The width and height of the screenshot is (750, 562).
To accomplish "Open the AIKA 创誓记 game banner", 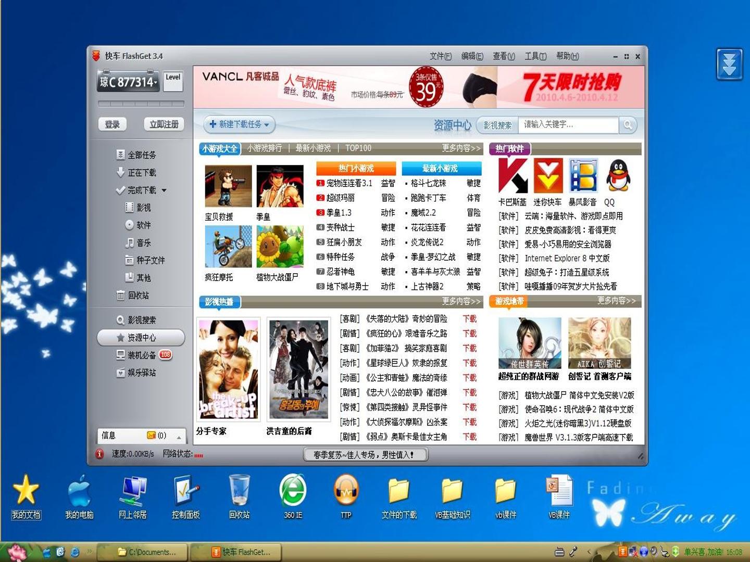I will [599, 343].
